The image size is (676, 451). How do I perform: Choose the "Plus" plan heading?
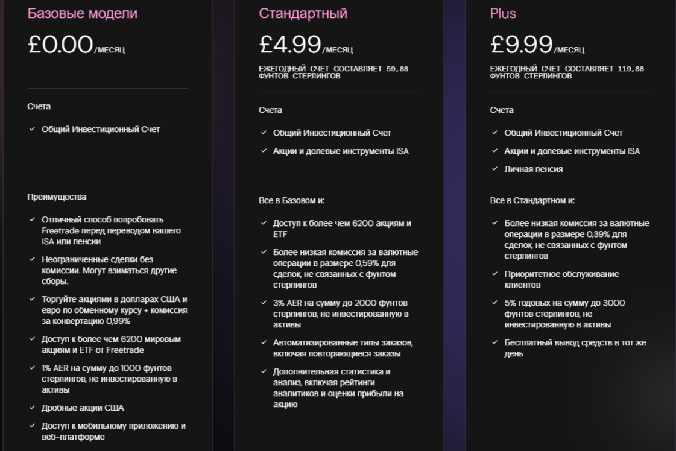point(503,13)
